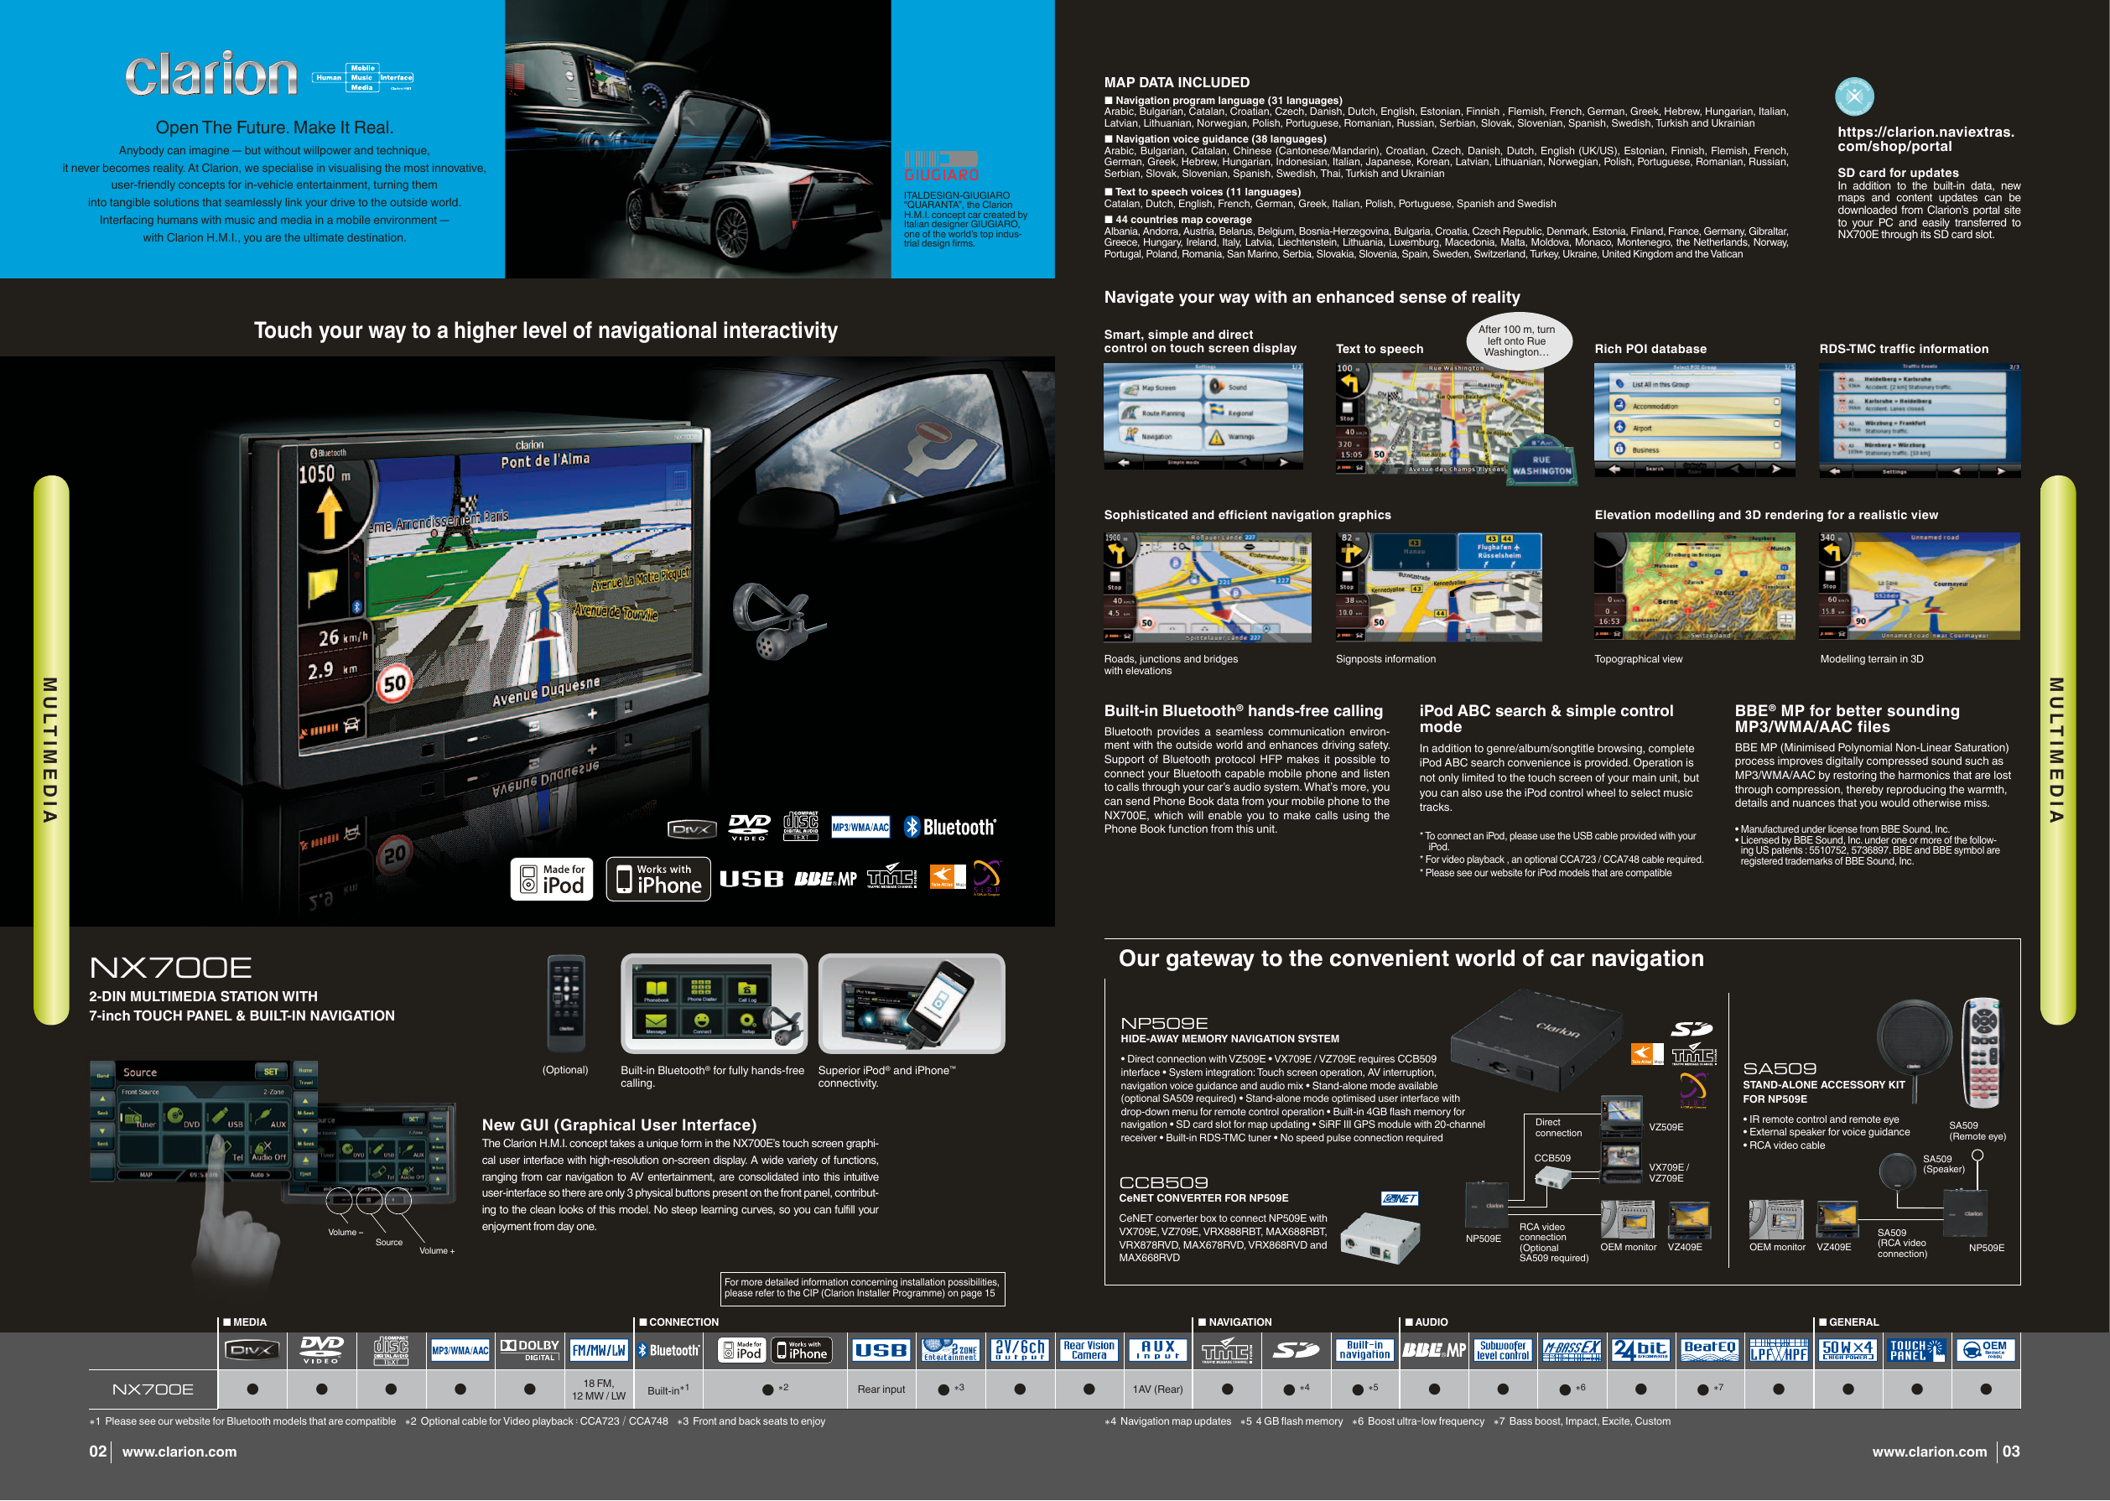Select the AUDIO section header in the table
This screenshot has height=1501, width=2110.
(1426, 1322)
